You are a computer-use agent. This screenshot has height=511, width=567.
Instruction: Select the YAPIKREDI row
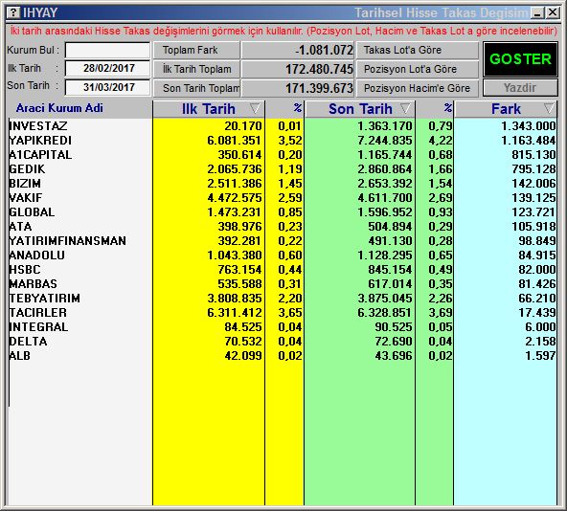tap(283, 141)
